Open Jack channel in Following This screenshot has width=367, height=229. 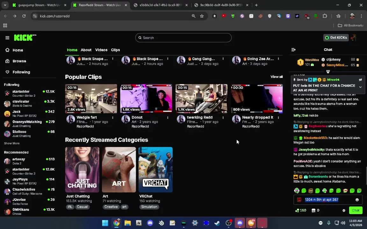coord(29,114)
